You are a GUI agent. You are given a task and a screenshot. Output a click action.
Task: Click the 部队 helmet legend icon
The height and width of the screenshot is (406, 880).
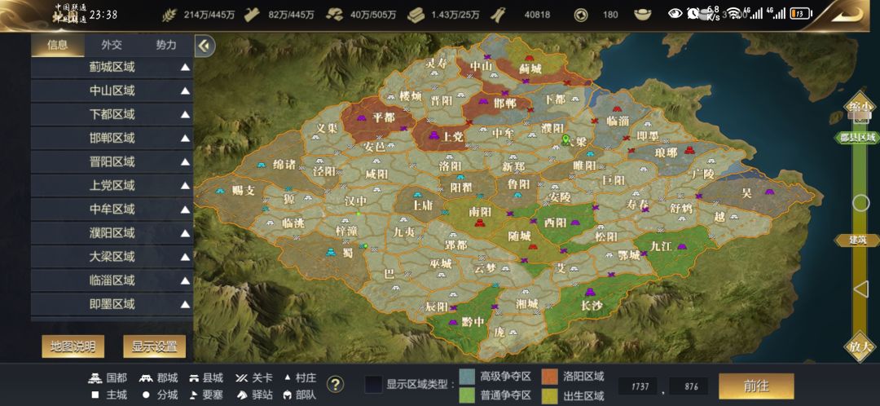288,395
